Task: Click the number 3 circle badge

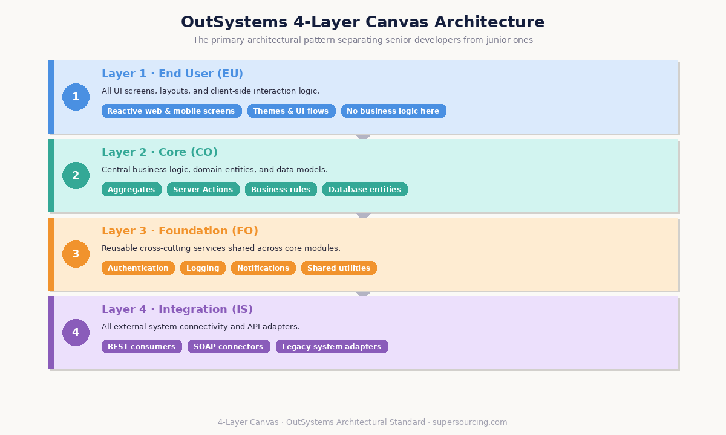Action: click(x=76, y=254)
